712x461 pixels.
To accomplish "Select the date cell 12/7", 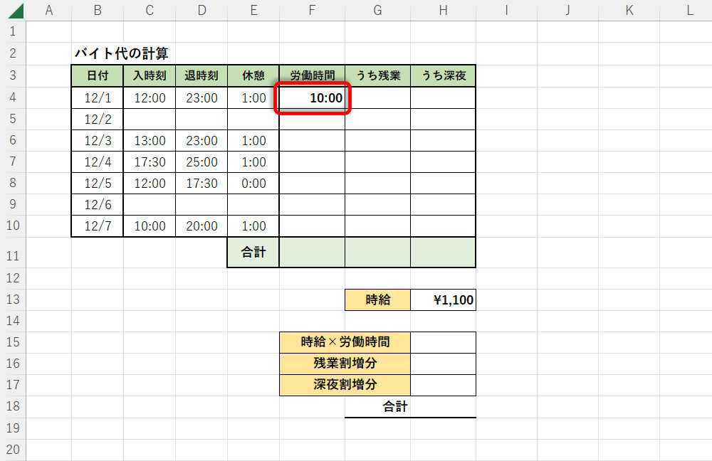I will point(97,226).
